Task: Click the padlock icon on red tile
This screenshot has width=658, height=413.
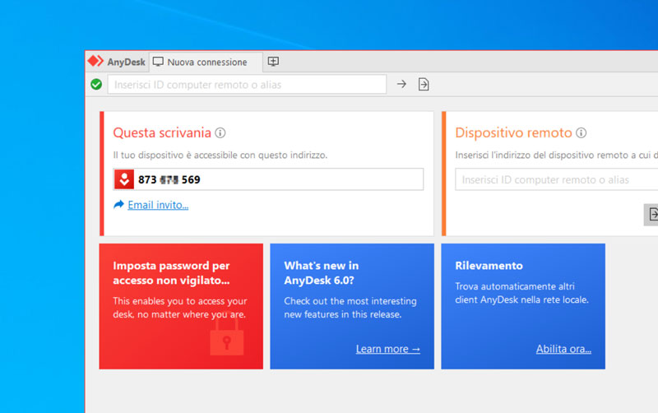Action: 227,338
